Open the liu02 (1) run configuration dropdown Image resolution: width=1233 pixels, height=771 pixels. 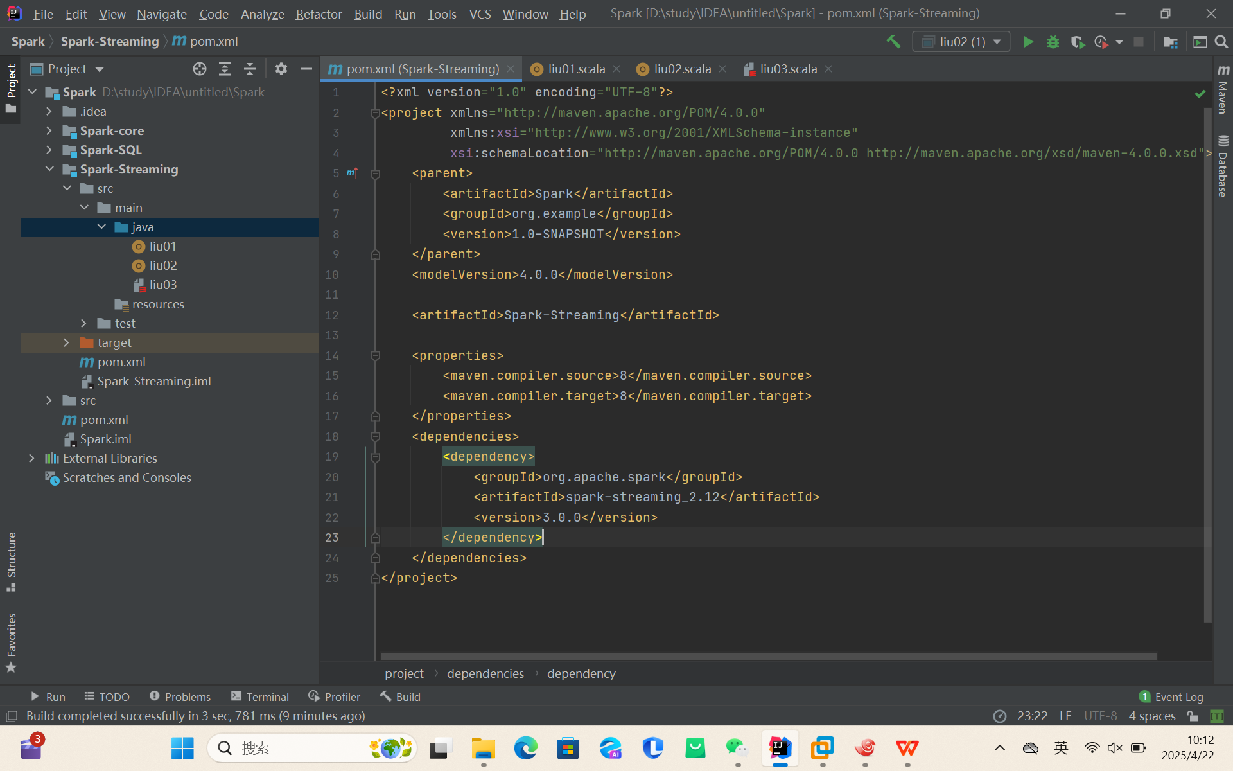tap(961, 42)
